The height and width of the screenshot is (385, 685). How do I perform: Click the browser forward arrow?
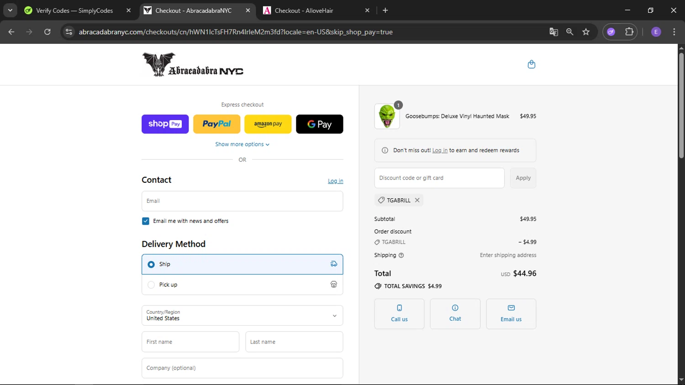29,32
